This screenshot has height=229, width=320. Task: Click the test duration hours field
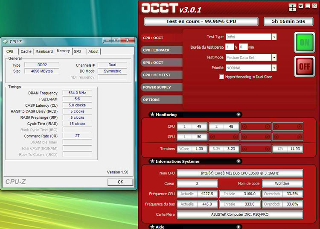pos(230,47)
